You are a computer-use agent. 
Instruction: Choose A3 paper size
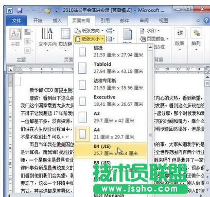tap(111, 117)
